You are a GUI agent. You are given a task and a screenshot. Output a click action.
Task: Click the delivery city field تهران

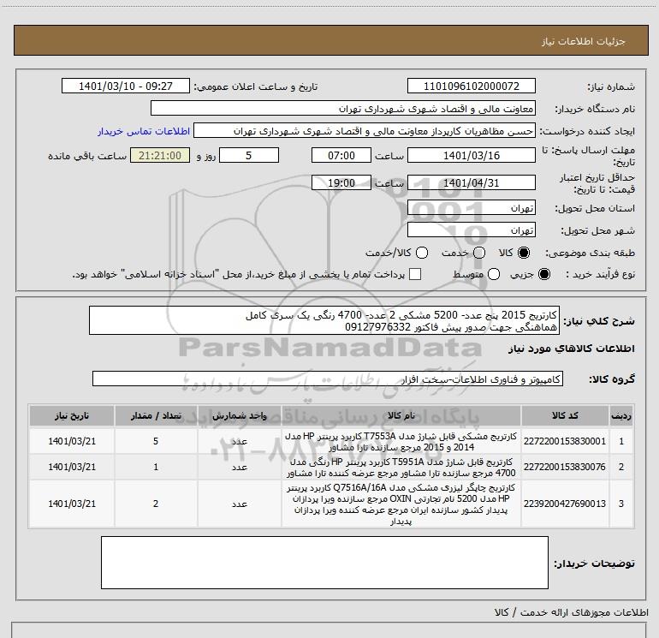[x=471, y=230]
